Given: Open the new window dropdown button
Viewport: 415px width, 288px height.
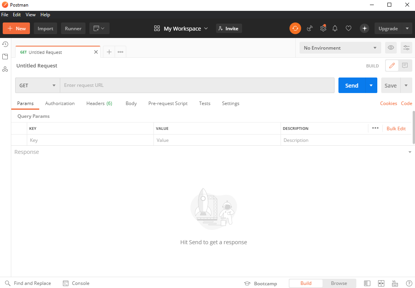Looking at the screenshot, I should pos(99,29).
